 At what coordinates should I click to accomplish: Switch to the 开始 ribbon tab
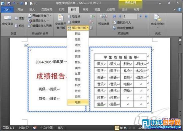click(x=20, y=9)
